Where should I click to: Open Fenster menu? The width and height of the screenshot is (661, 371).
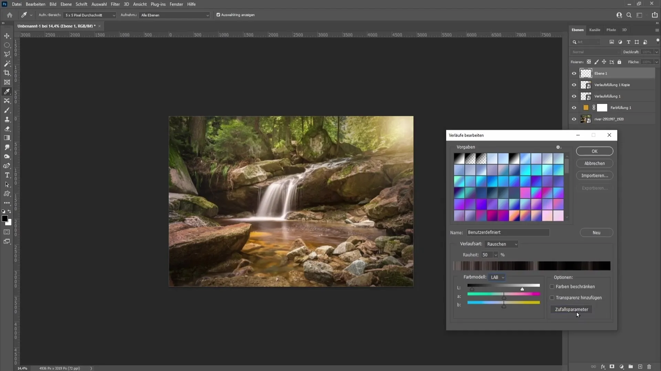177,4
